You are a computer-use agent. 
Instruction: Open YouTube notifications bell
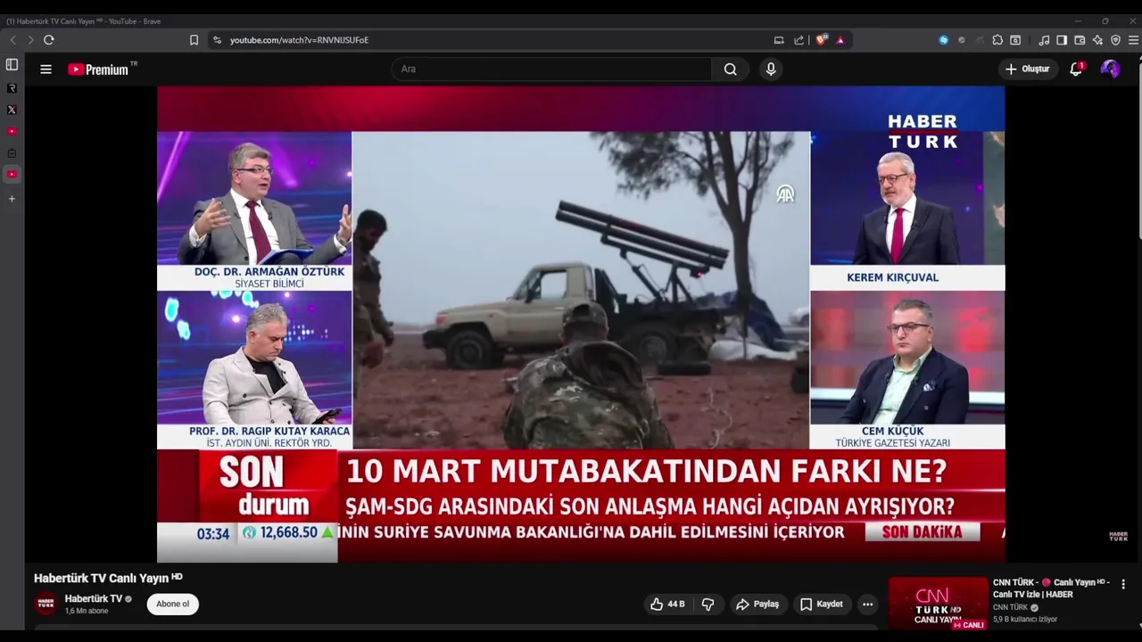tap(1076, 69)
